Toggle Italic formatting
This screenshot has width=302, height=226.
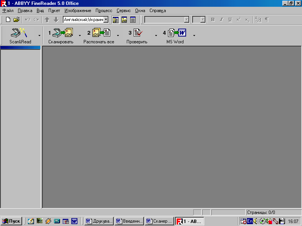222,20
